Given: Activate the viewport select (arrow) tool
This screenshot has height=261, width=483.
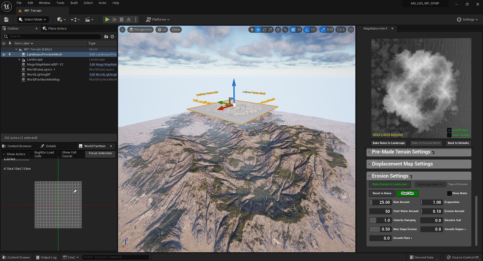Looking at the screenshot, I should point(252,30).
